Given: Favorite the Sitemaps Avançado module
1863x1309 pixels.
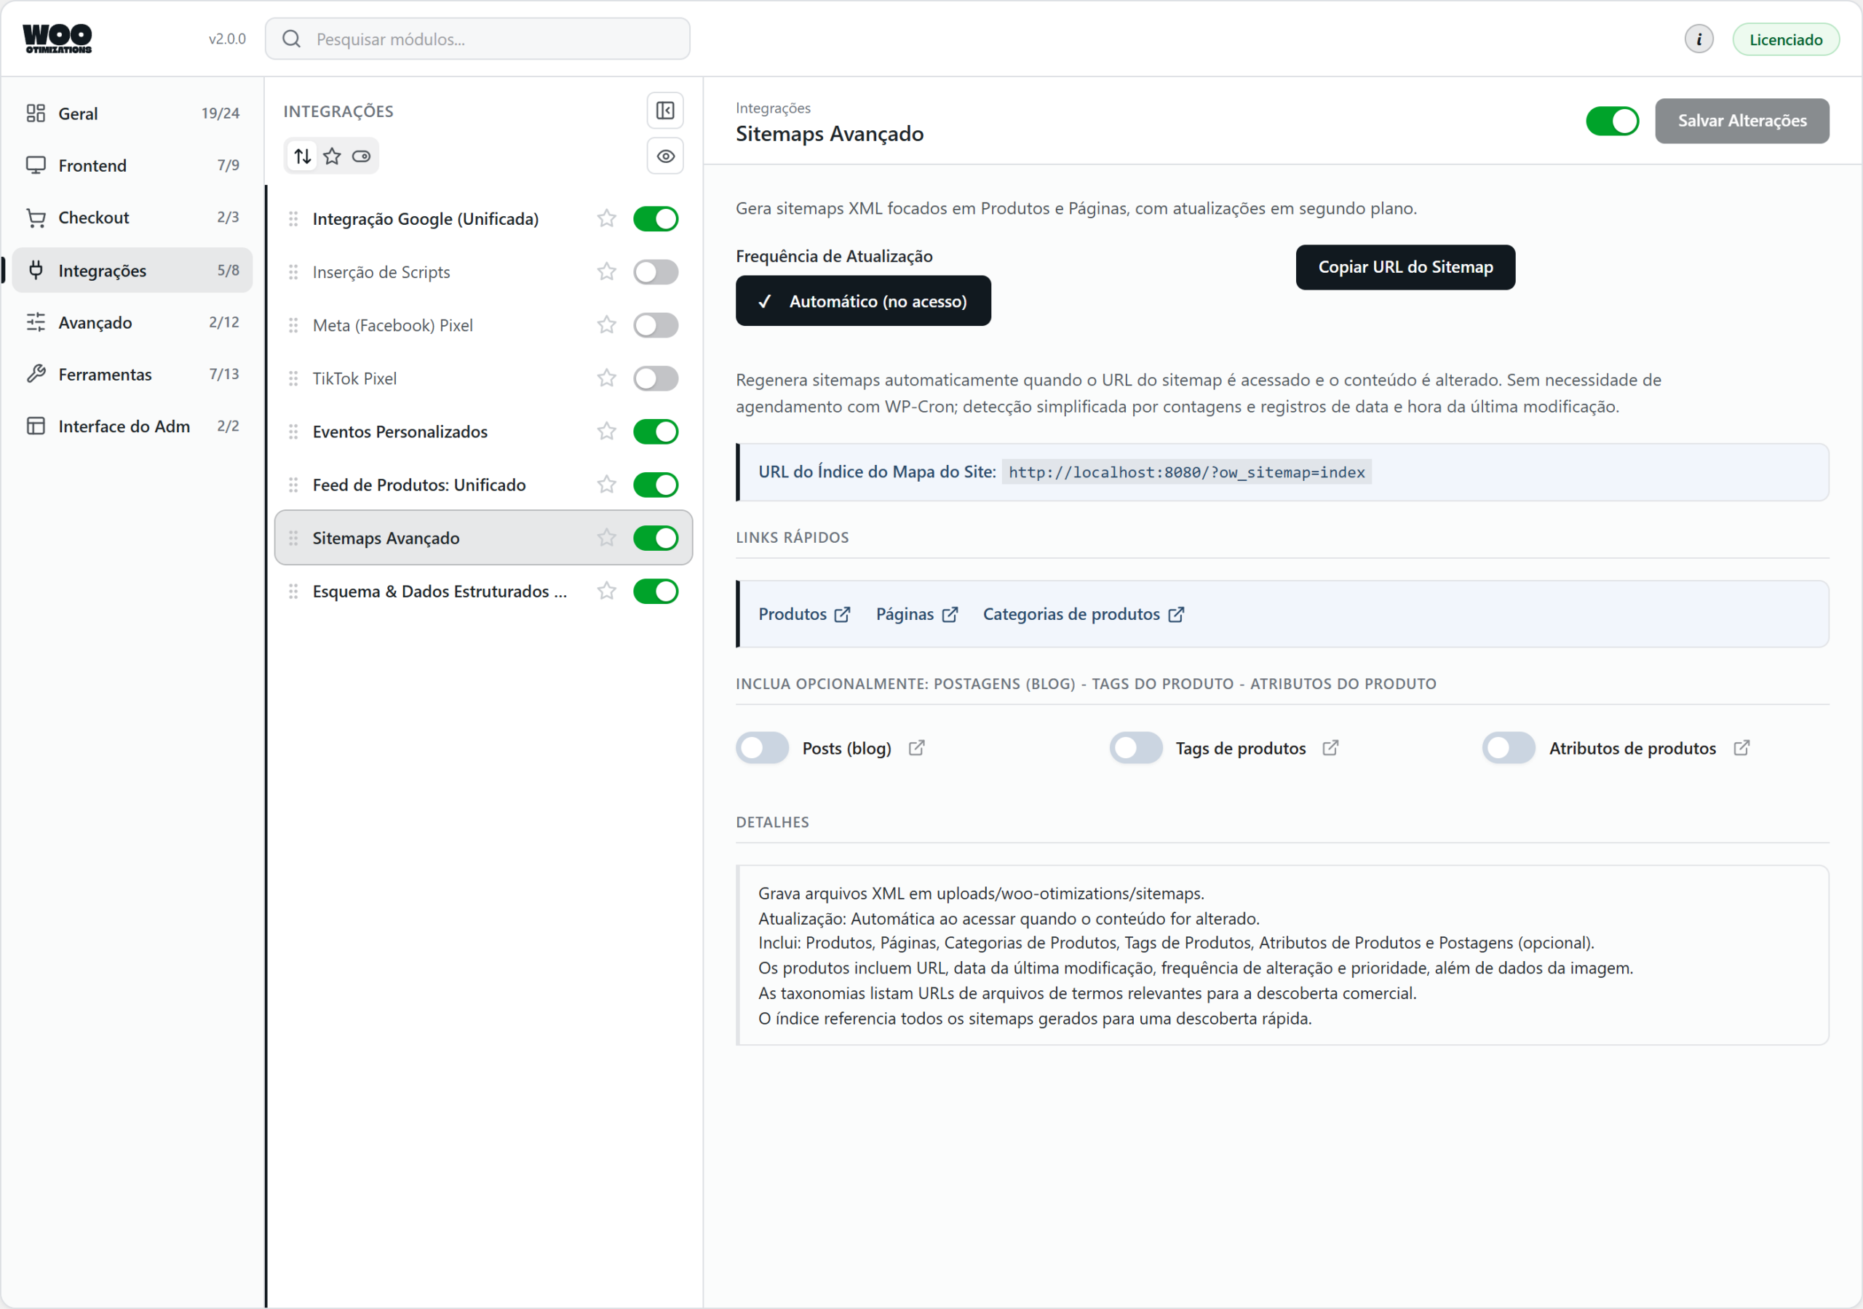Looking at the screenshot, I should 606,538.
